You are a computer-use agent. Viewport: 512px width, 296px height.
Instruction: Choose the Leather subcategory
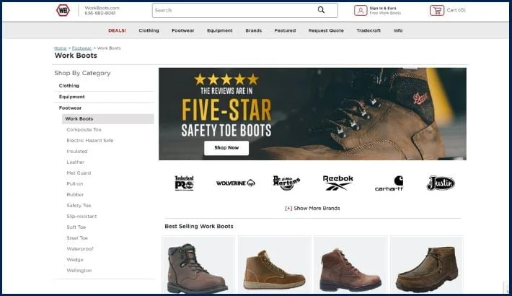pos(76,162)
